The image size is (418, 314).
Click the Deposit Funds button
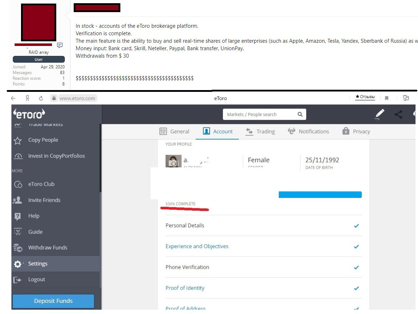point(53,301)
